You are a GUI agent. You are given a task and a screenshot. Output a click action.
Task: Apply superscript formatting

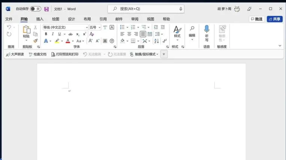(x=85, y=34)
